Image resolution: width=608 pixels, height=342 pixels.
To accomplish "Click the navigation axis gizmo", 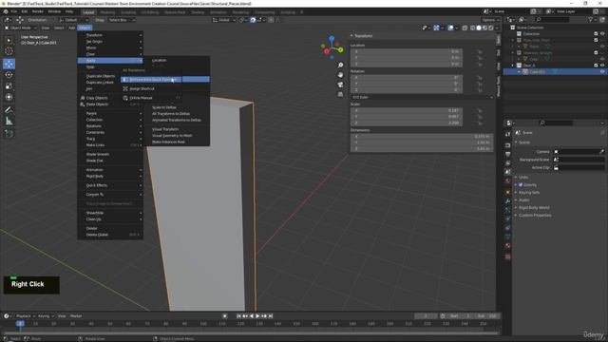I will (332, 47).
